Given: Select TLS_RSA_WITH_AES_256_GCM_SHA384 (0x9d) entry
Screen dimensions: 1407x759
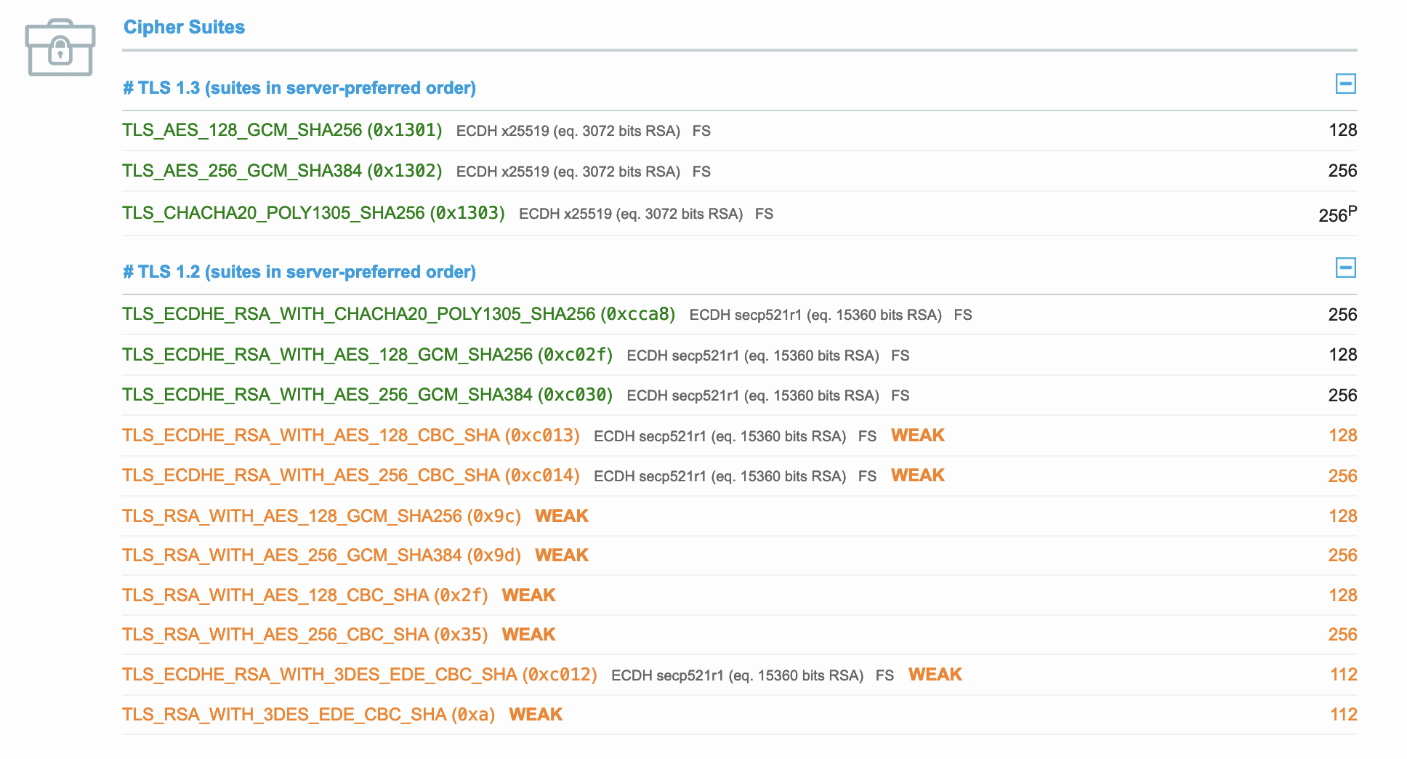Looking at the screenshot, I should tap(321, 555).
